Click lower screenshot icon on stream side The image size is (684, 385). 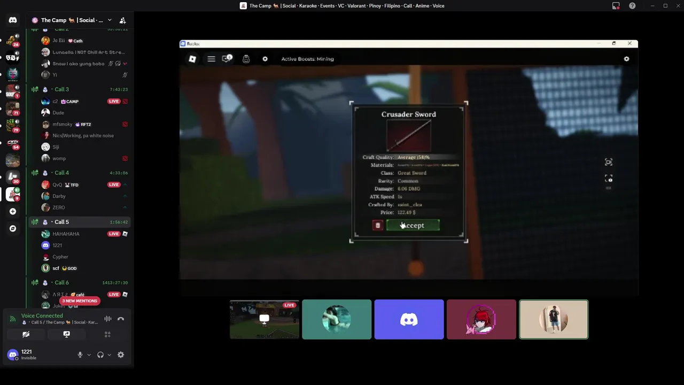[x=609, y=179]
